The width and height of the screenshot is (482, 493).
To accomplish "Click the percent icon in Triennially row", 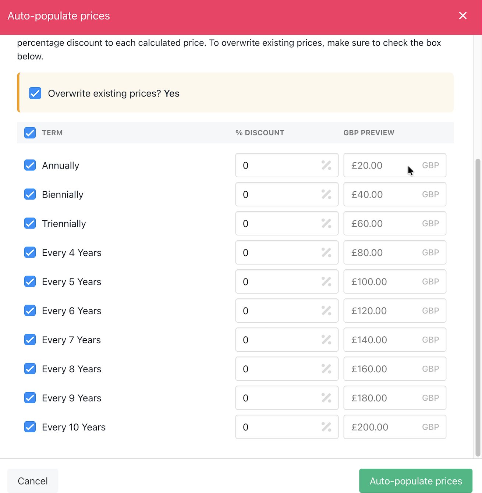I will (x=326, y=223).
